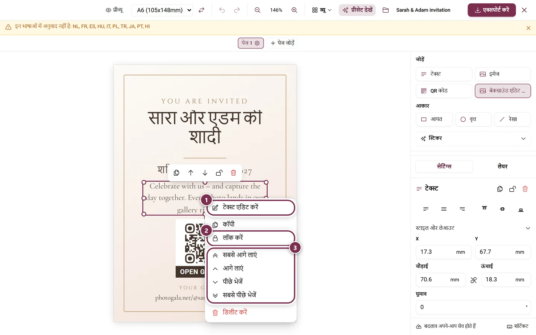This screenshot has height=335, width=536.
Task: Delete element using floating toolbar trash icon
Action: pos(233,173)
